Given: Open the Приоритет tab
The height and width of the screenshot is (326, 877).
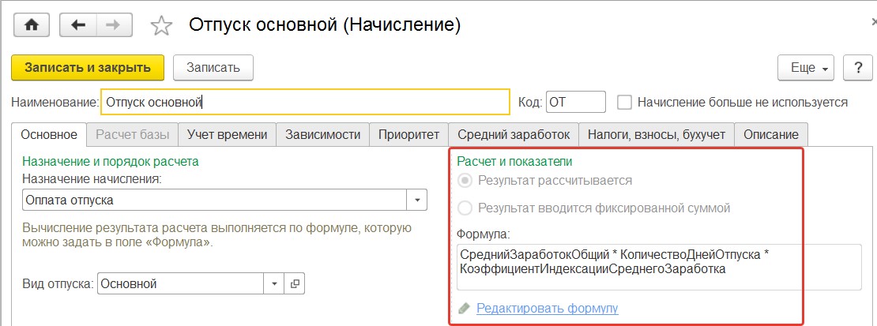Looking at the screenshot, I should point(408,134).
